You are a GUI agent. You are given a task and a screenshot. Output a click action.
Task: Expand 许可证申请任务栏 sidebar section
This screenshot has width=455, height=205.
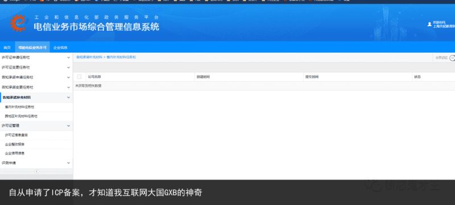coord(36,57)
